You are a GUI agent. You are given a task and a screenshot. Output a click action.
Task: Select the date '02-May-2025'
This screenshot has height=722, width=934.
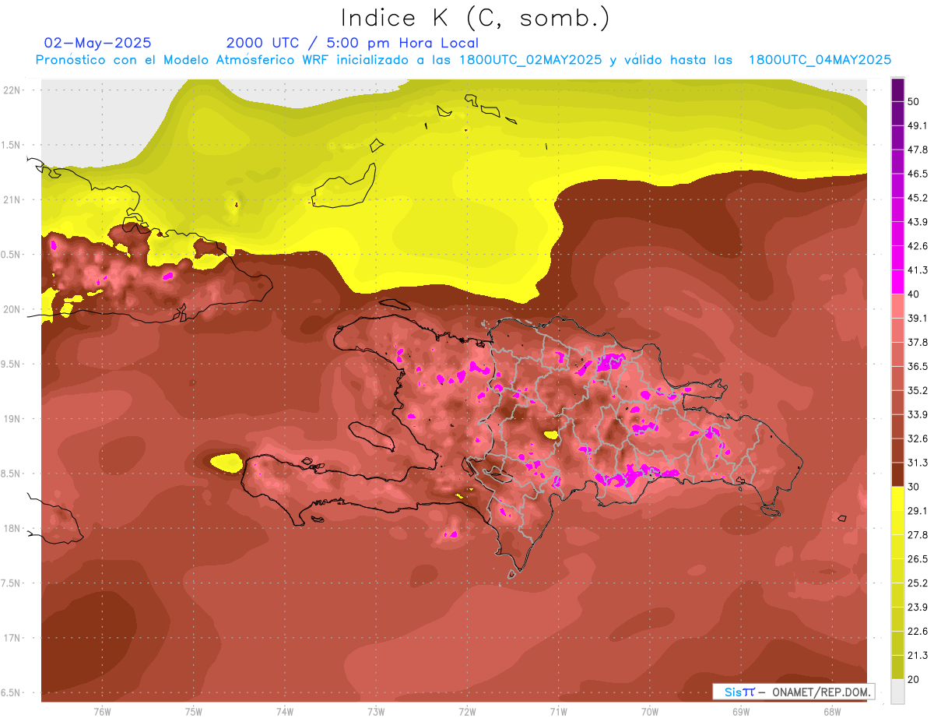coord(97,43)
